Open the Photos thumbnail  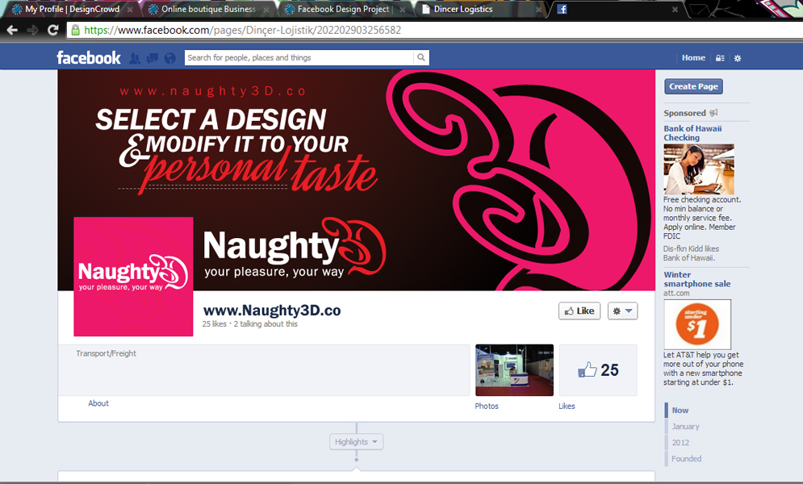[x=514, y=370]
